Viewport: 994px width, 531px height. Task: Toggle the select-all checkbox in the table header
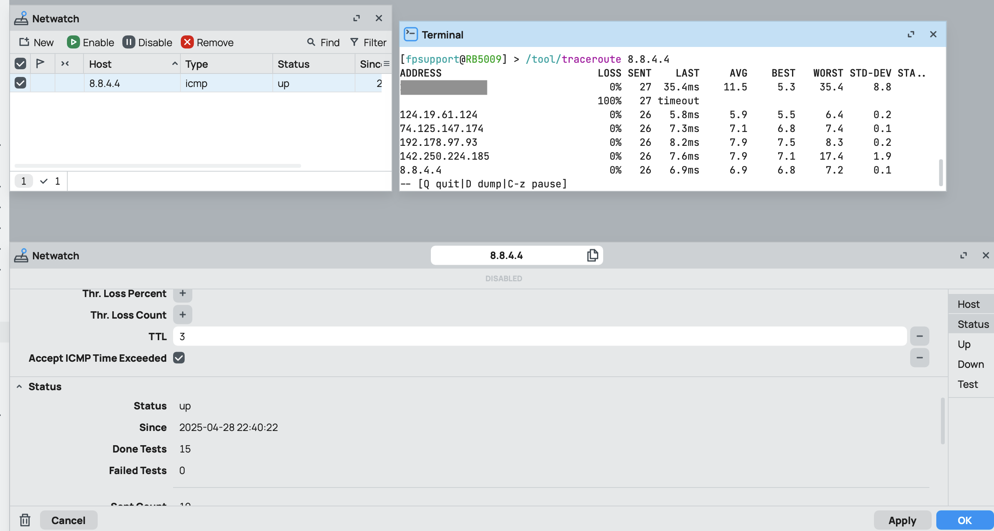click(x=20, y=63)
